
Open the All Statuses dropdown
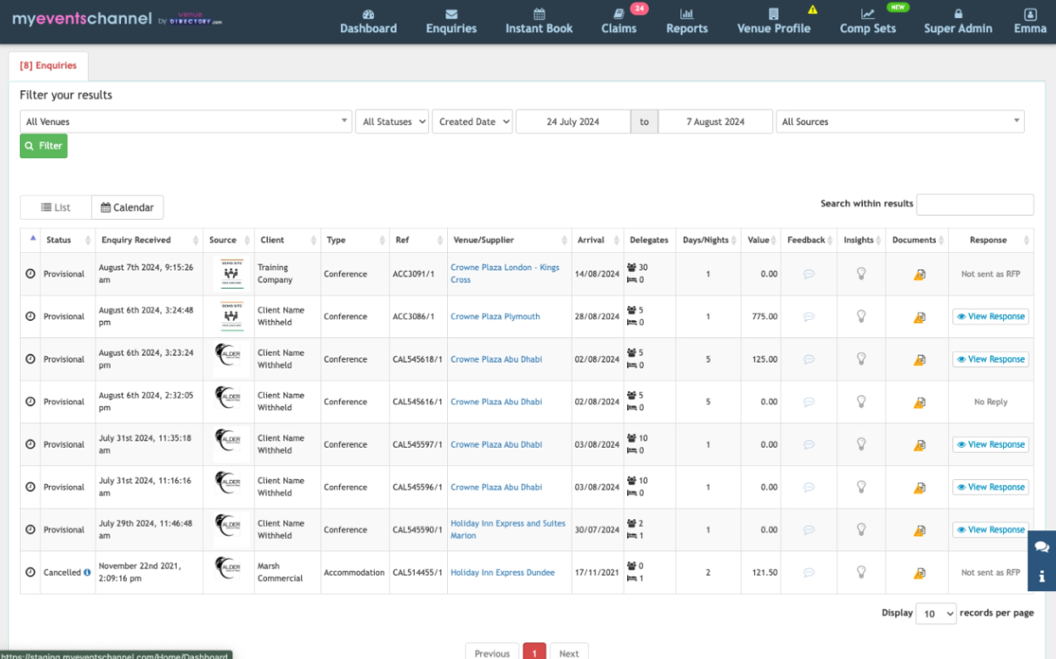coord(391,122)
